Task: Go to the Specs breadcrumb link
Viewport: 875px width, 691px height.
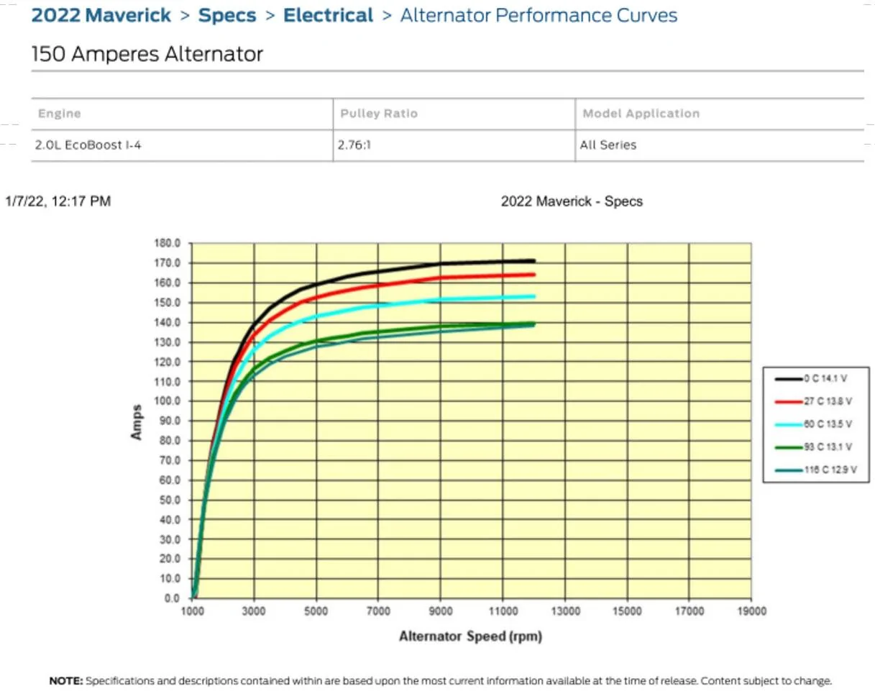Action: point(227,15)
